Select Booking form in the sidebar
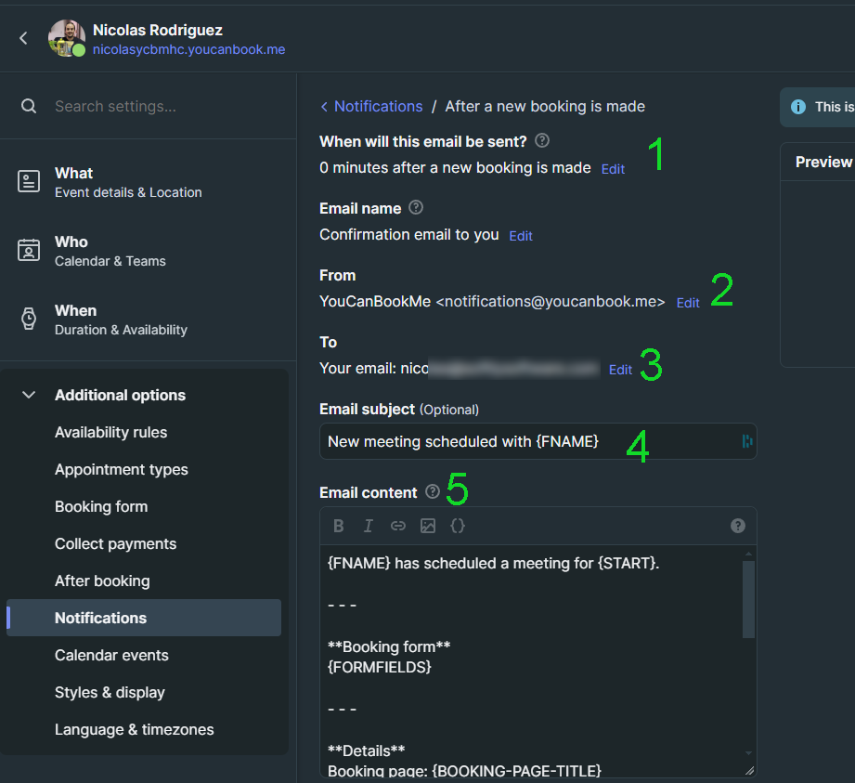This screenshot has height=783, width=855. click(101, 506)
